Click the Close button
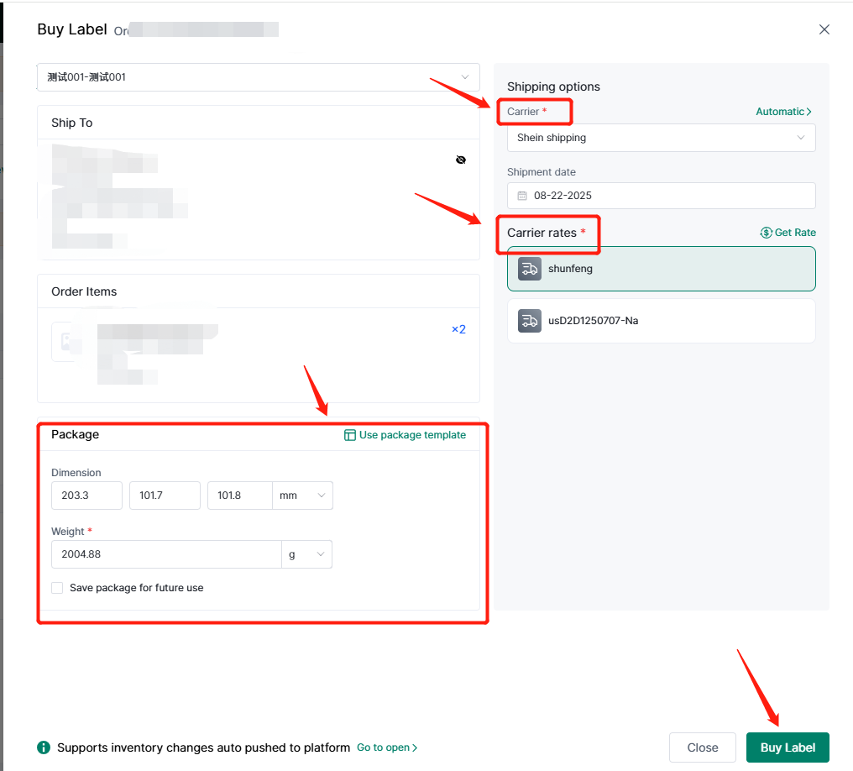The width and height of the screenshot is (853, 771). click(x=702, y=747)
